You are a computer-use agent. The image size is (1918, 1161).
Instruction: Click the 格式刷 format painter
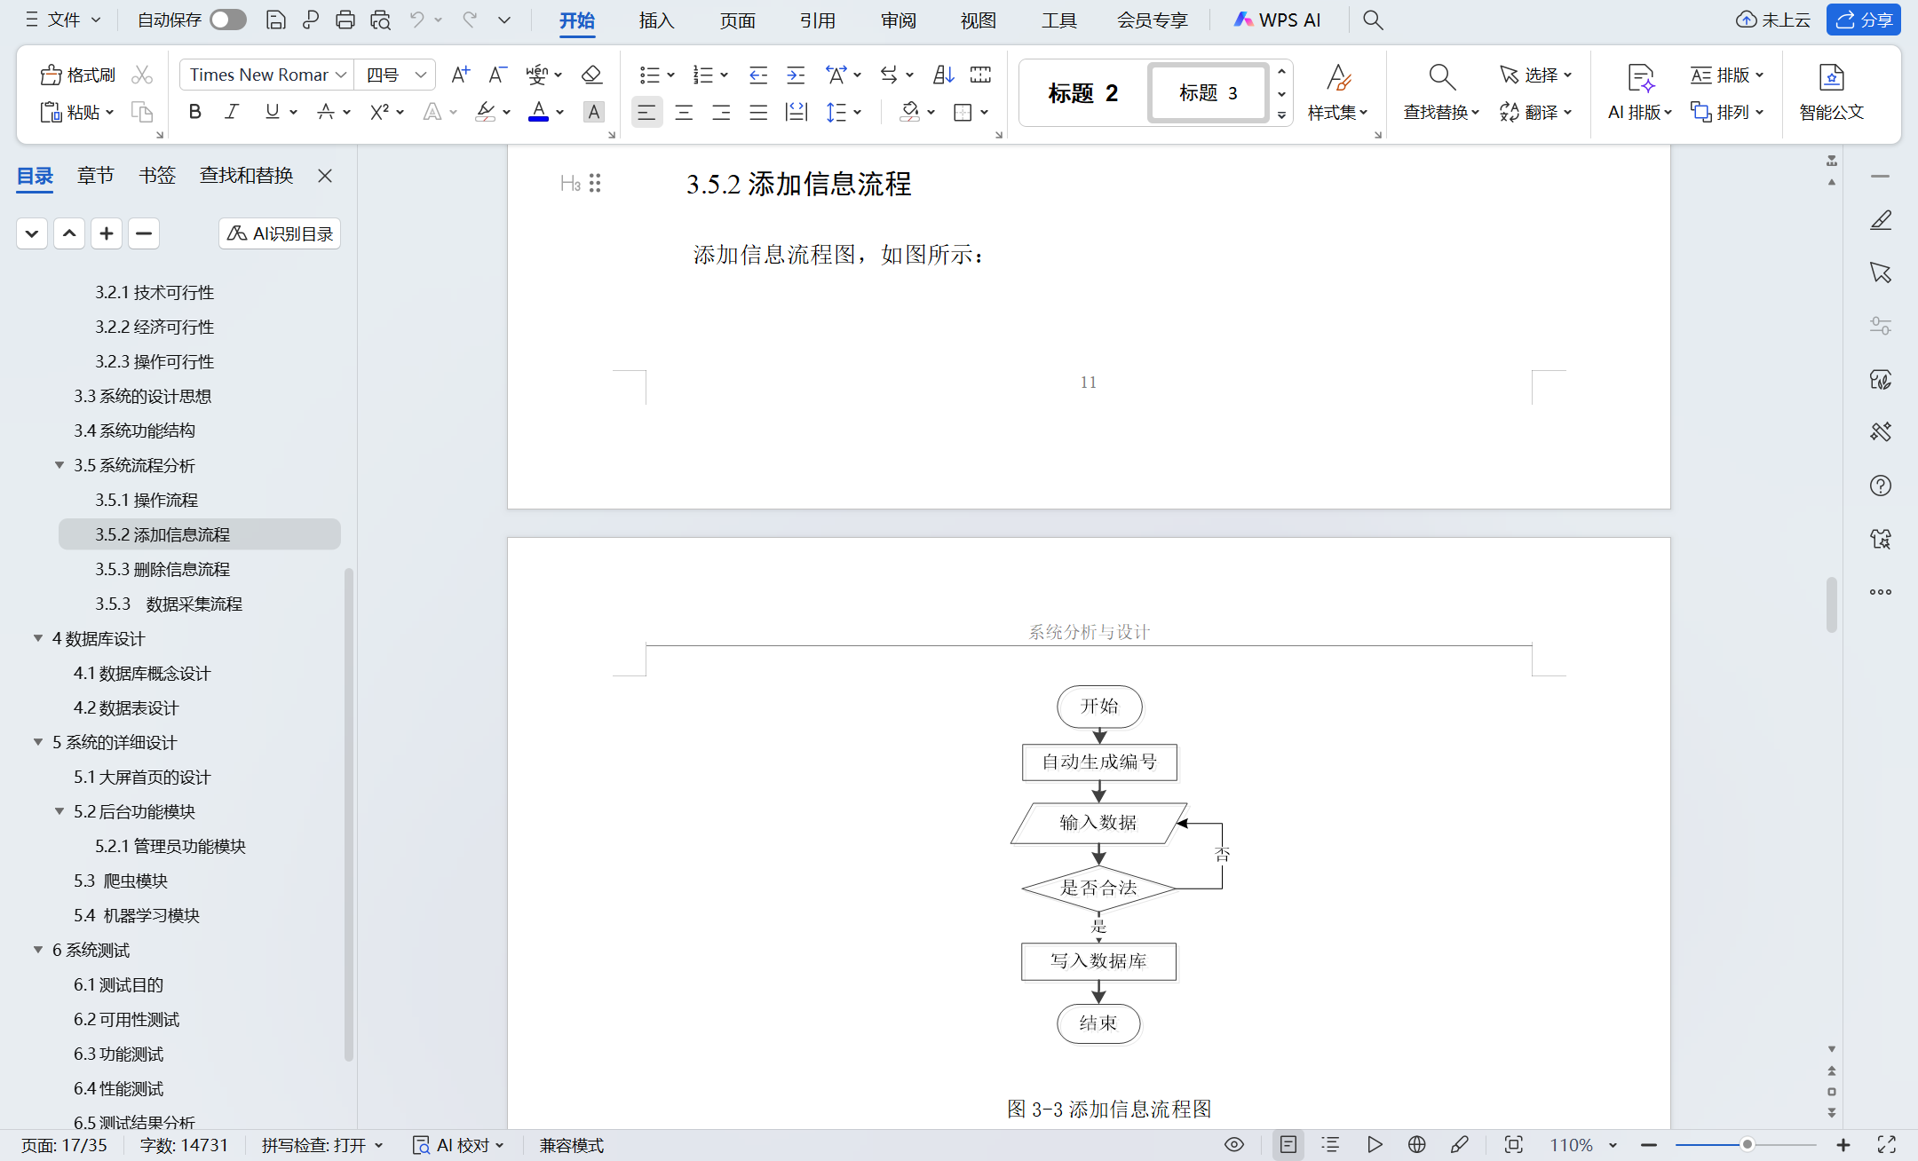(x=78, y=75)
